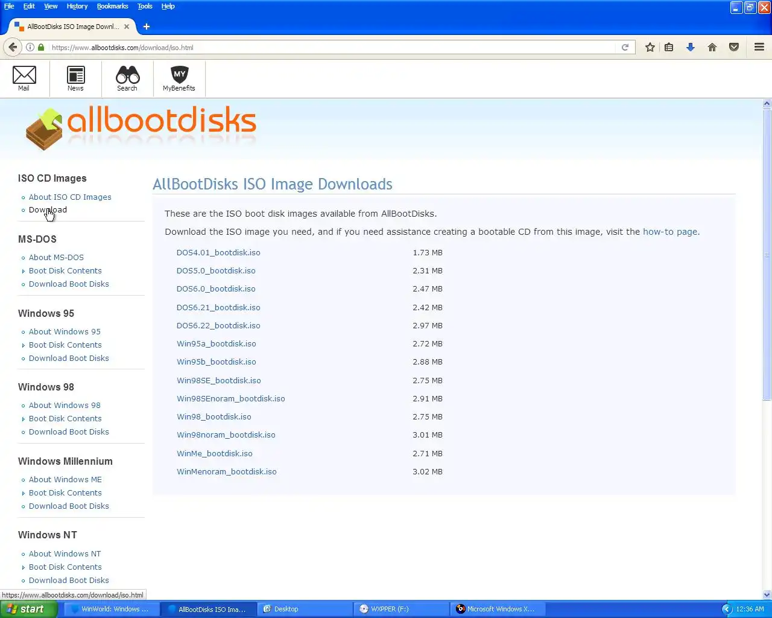Download DOS6.0_bootdisk.iso
The width and height of the screenshot is (772, 618).
(x=216, y=288)
